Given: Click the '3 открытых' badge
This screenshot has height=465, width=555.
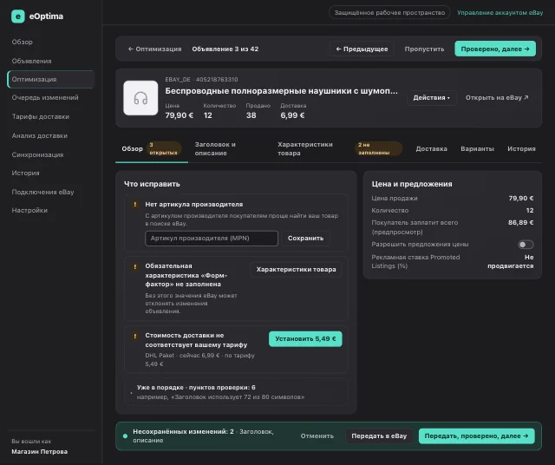Looking at the screenshot, I should click(164, 148).
